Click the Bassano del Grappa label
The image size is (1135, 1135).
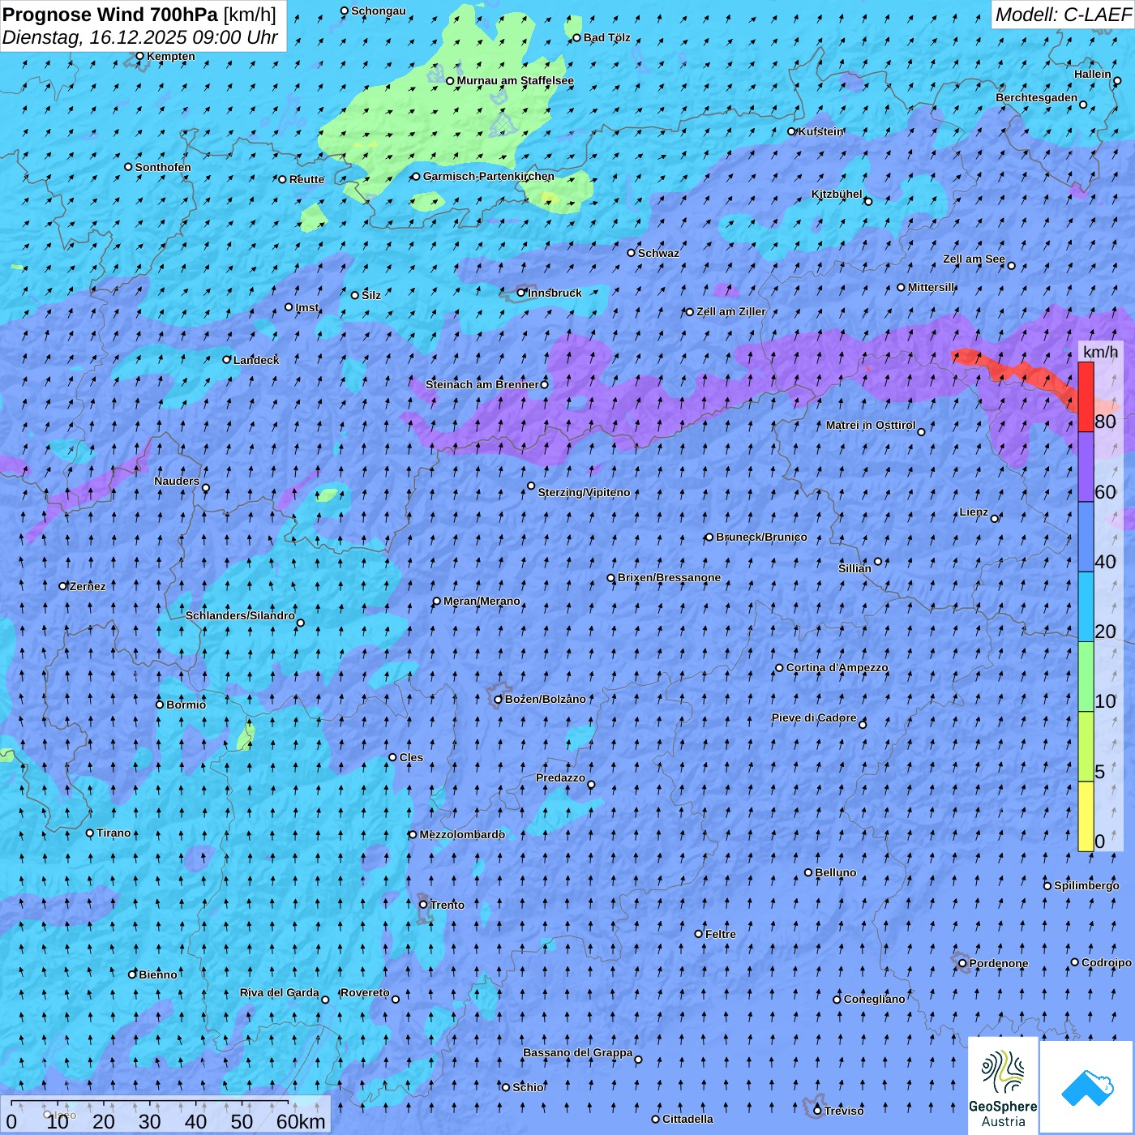(577, 1053)
